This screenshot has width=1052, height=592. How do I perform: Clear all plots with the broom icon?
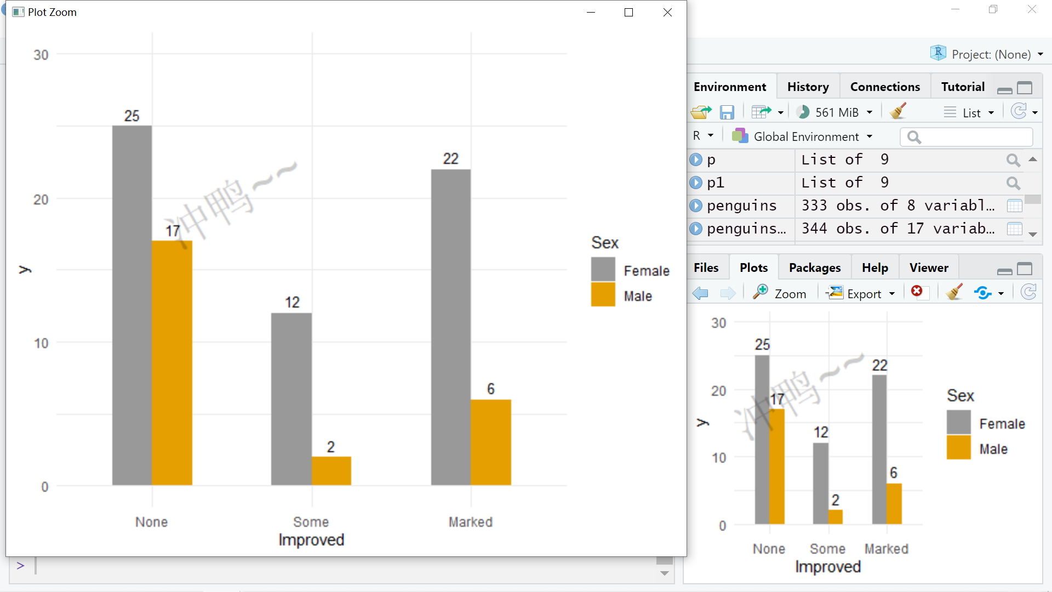pyautogui.click(x=954, y=292)
